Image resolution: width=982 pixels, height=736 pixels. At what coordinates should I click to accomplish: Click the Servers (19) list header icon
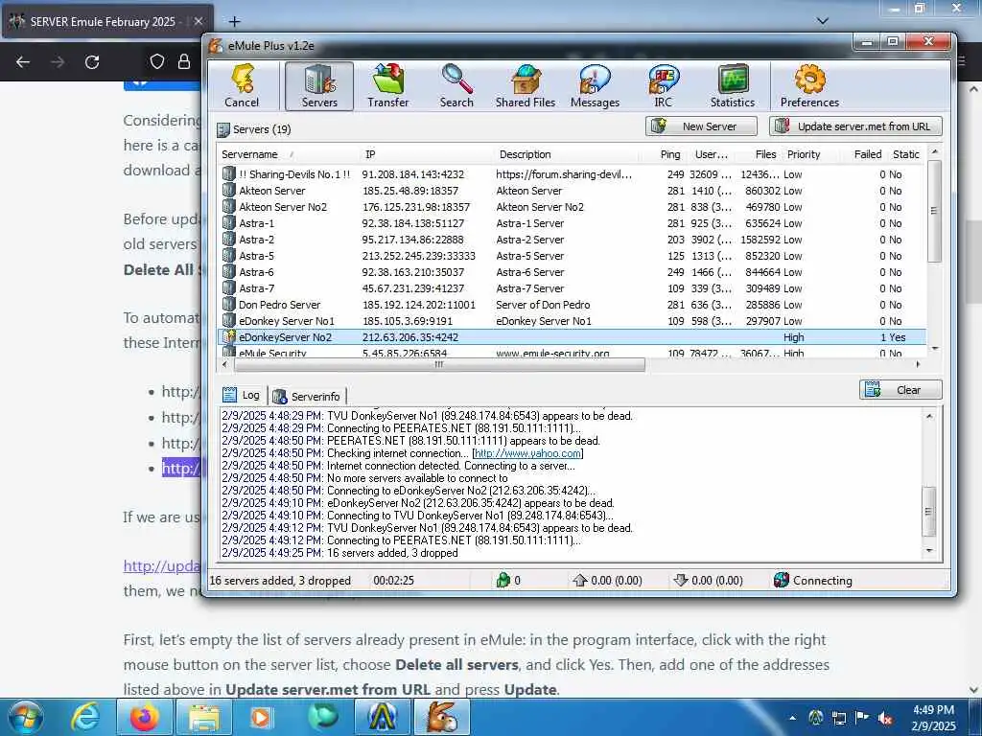(x=222, y=129)
